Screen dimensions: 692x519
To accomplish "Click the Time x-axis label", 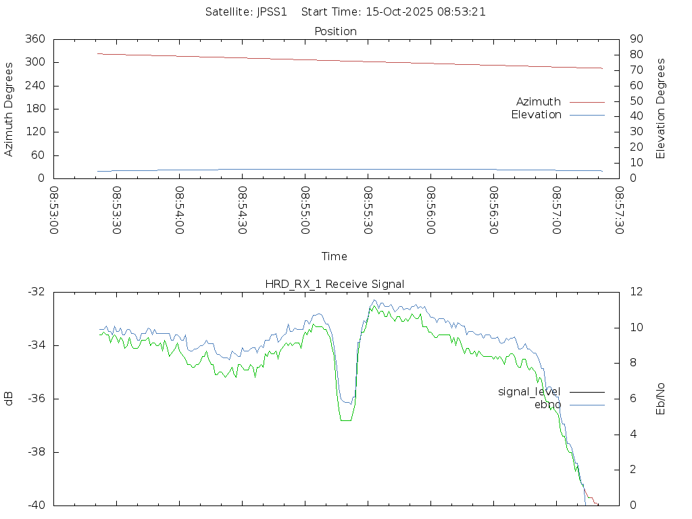I will click(x=335, y=257).
